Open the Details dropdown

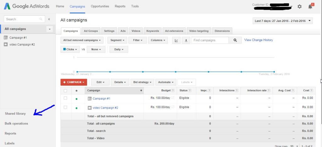tap(120, 82)
